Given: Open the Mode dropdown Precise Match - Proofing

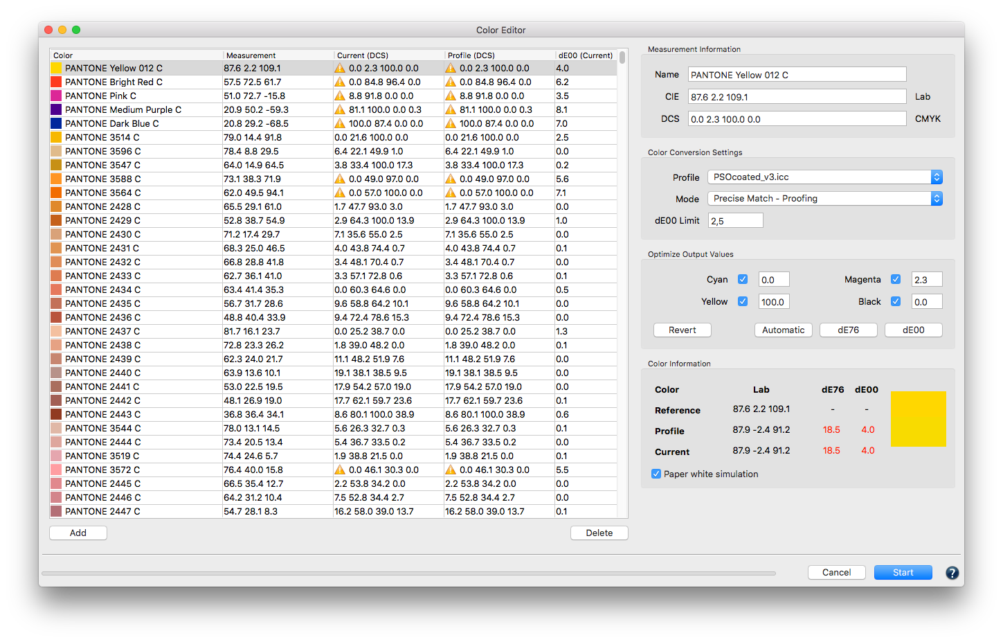Looking at the screenshot, I should [x=825, y=198].
